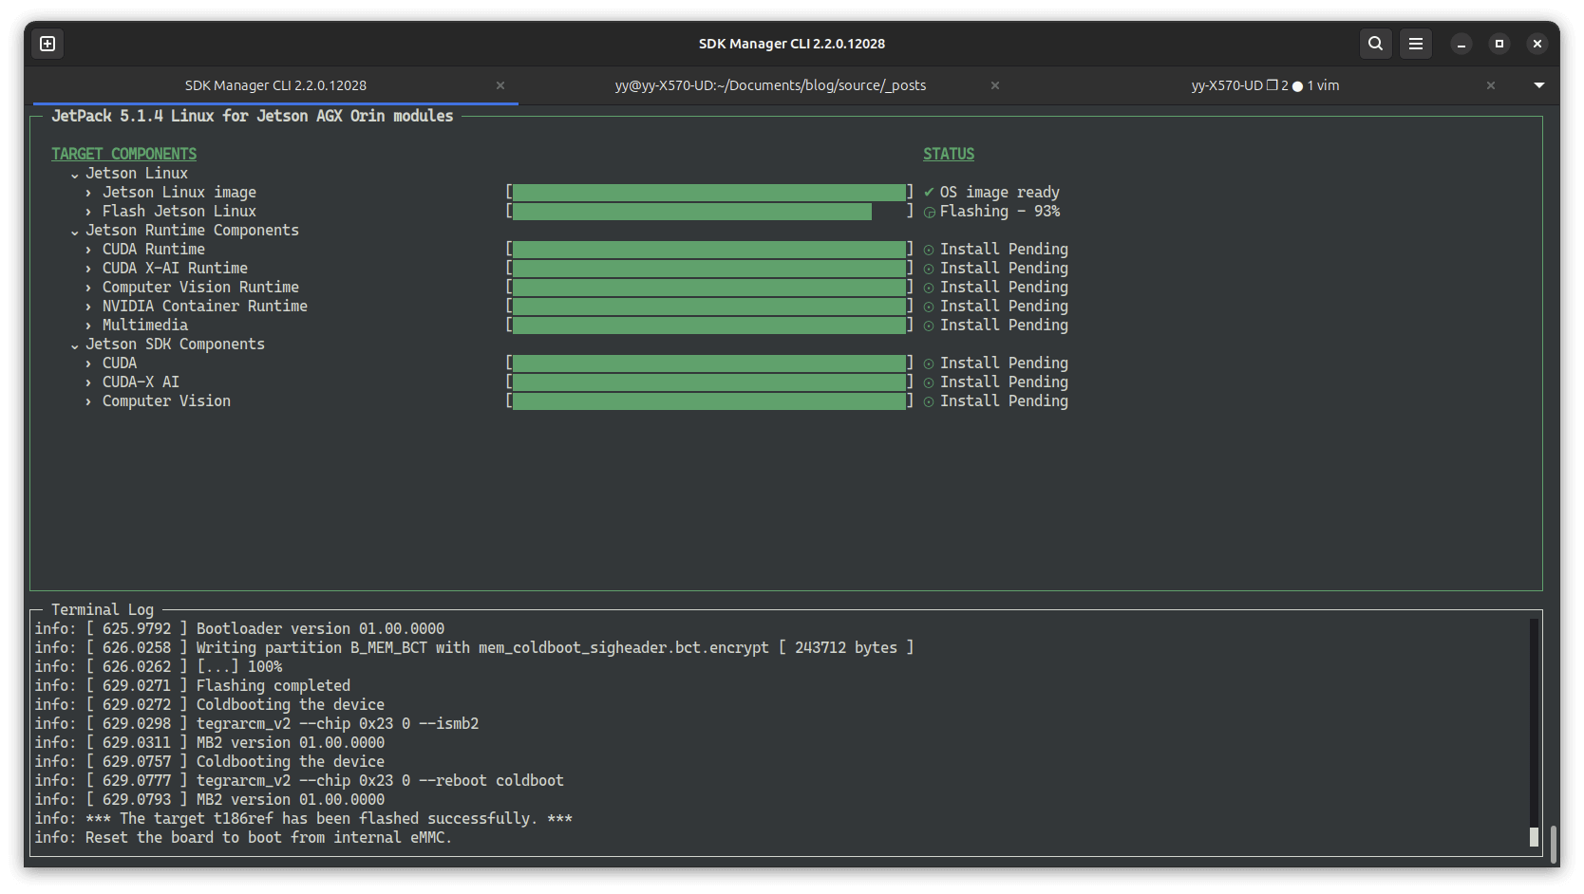Screen dimensions: 1584x894
Task: Switch to the yy-X570-UD vim tab
Action: (1265, 85)
